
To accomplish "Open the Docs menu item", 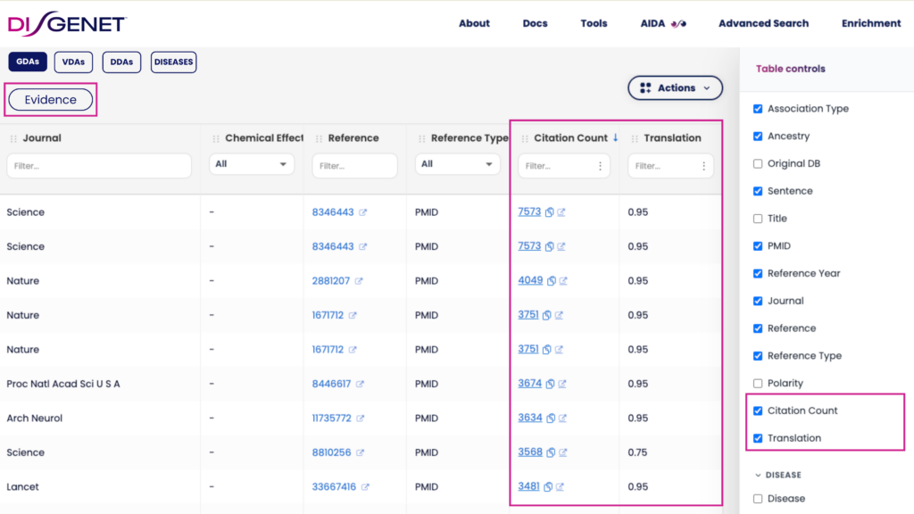I will click(x=535, y=23).
